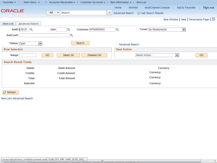Viewport: 217px width, 163px height.
Task: Click the Item List breadcrumb item
Action: coord(141,2)
